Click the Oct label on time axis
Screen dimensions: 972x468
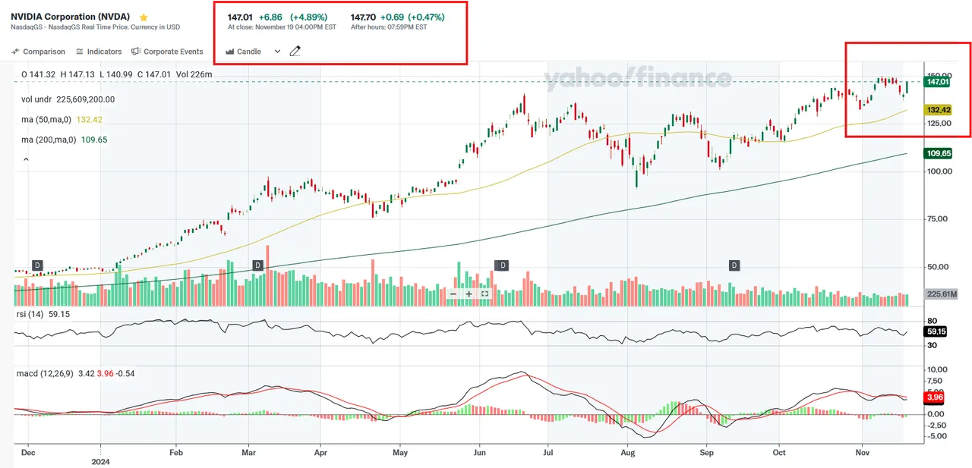point(780,451)
